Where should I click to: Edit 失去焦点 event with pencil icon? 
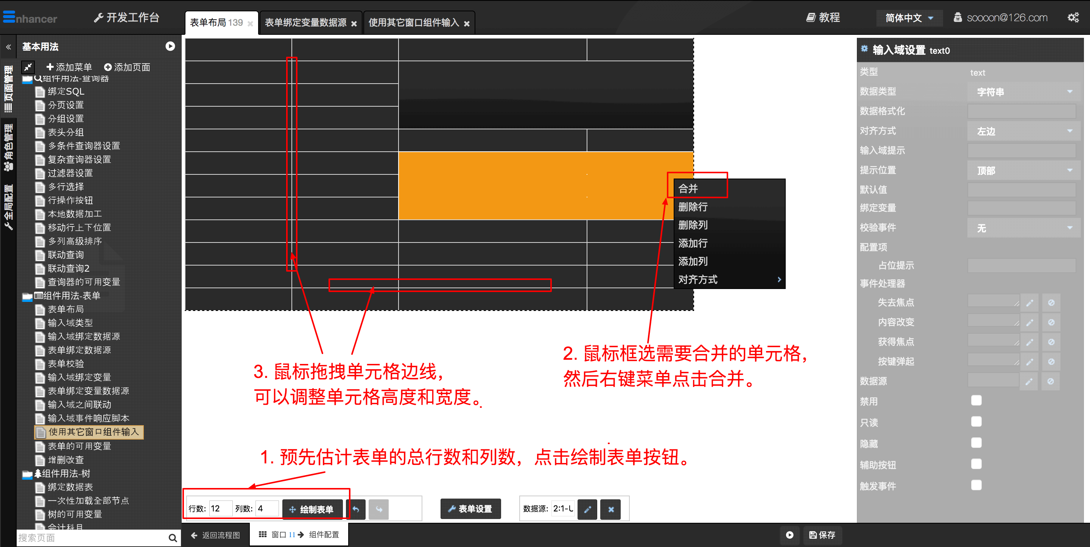pyautogui.click(x=1029, y=303)
